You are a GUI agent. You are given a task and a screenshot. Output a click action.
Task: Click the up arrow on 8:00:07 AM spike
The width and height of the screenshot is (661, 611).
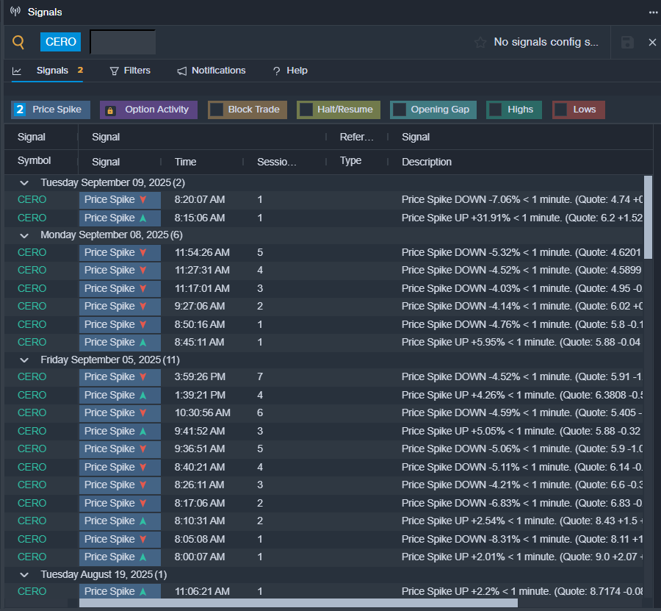tap(143, 557)
